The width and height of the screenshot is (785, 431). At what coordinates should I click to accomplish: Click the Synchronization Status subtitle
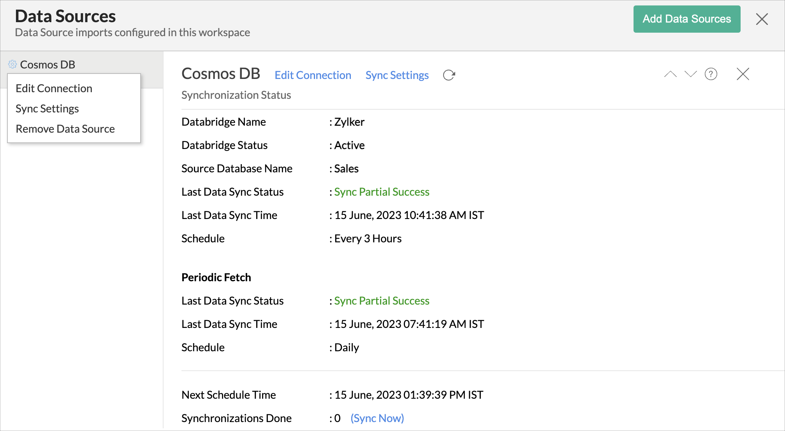[236, 95]
